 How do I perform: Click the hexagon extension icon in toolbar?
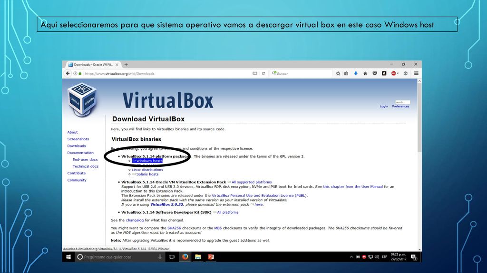[x=406, y=73]
